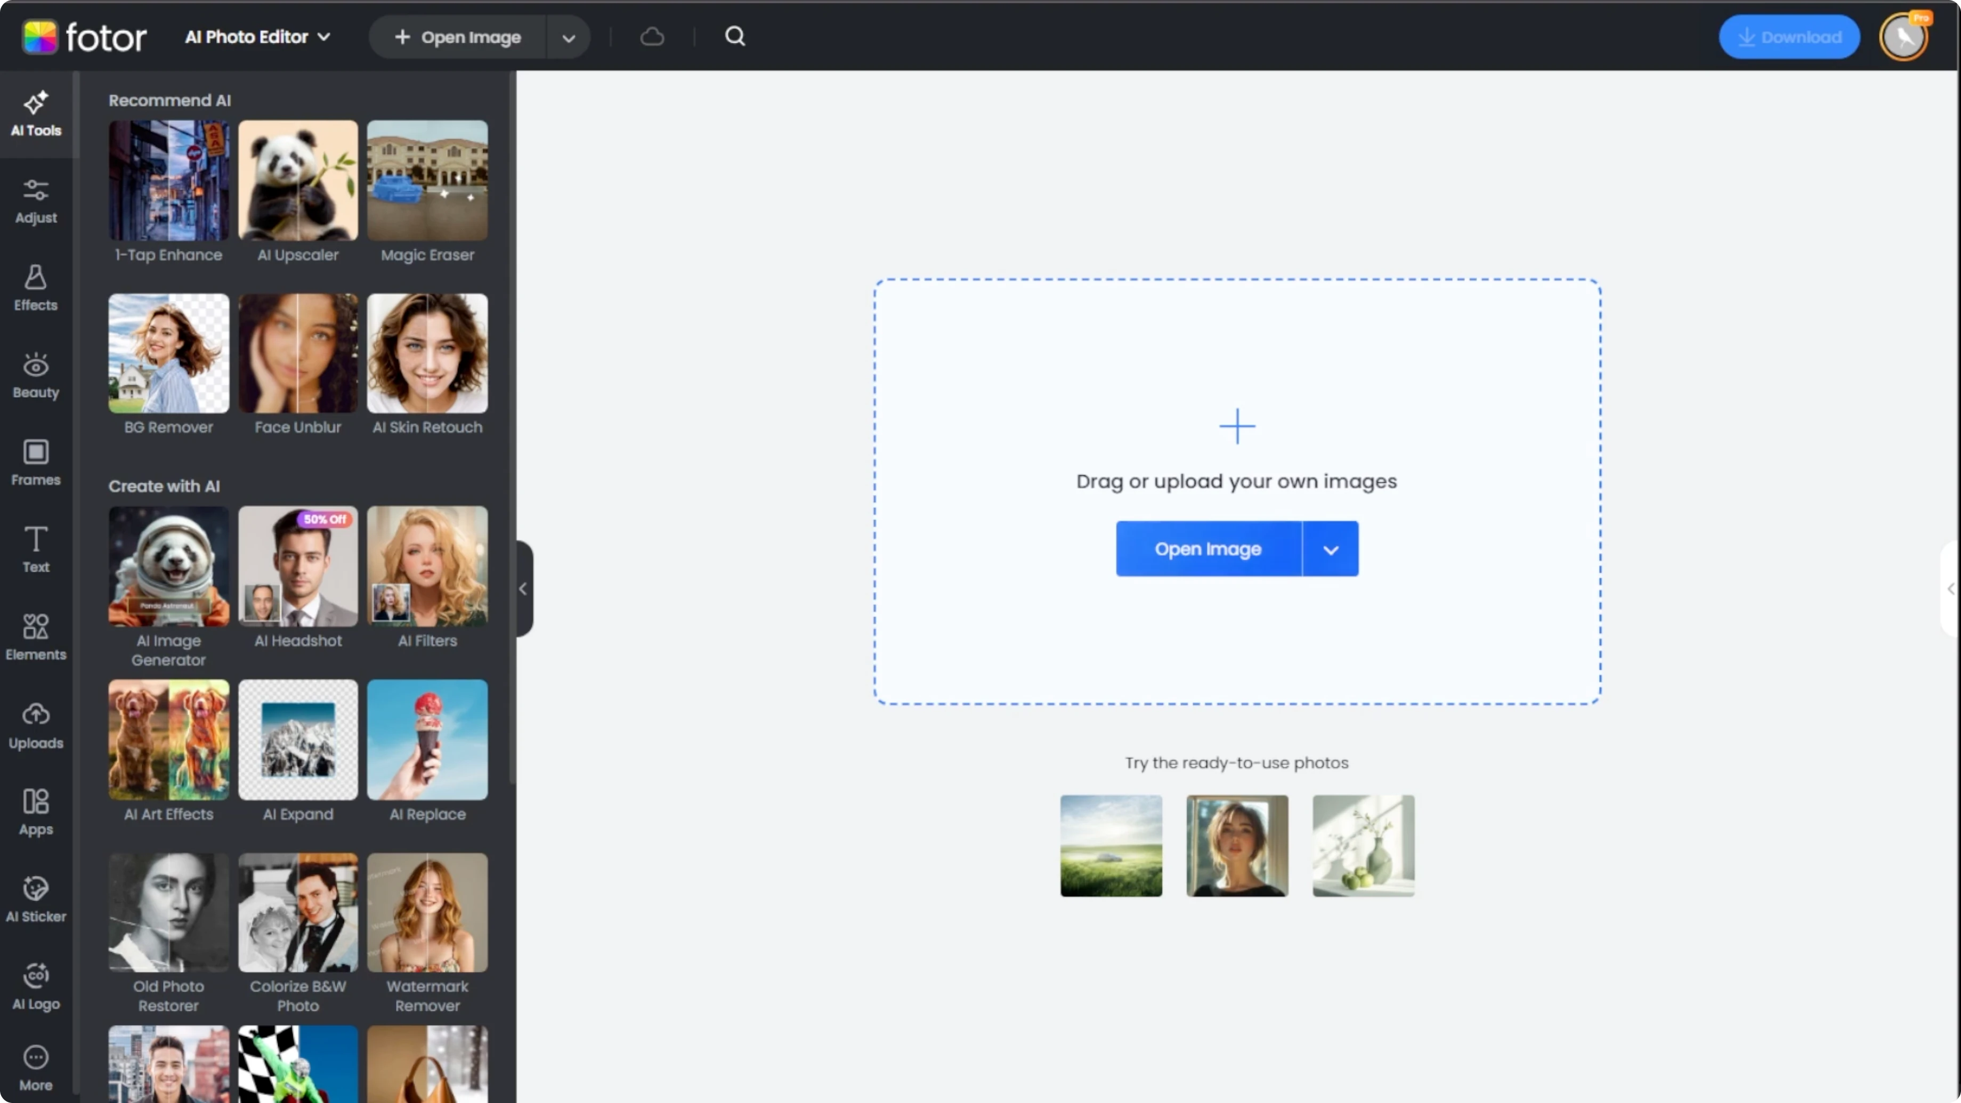This screenshot has height=1103, width=1961.
Task: Select the Effects flask icon
Action: pyautogui.click(x=36, y=277)
